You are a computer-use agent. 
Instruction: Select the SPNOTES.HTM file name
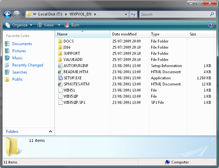tap(76, 84)
